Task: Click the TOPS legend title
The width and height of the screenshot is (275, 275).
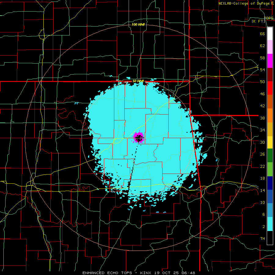Action: pos(269,18)
